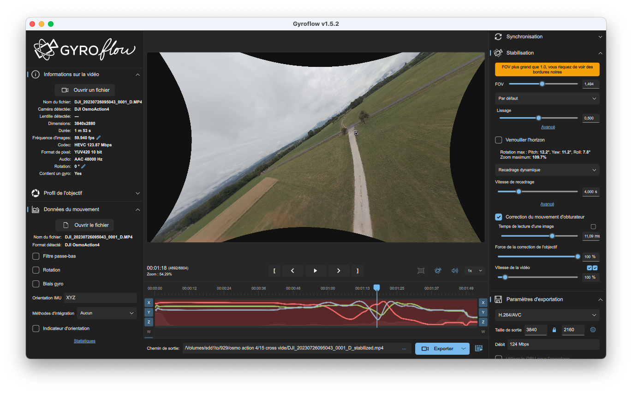Set trim start with the [ bracket button

[274, 271]
